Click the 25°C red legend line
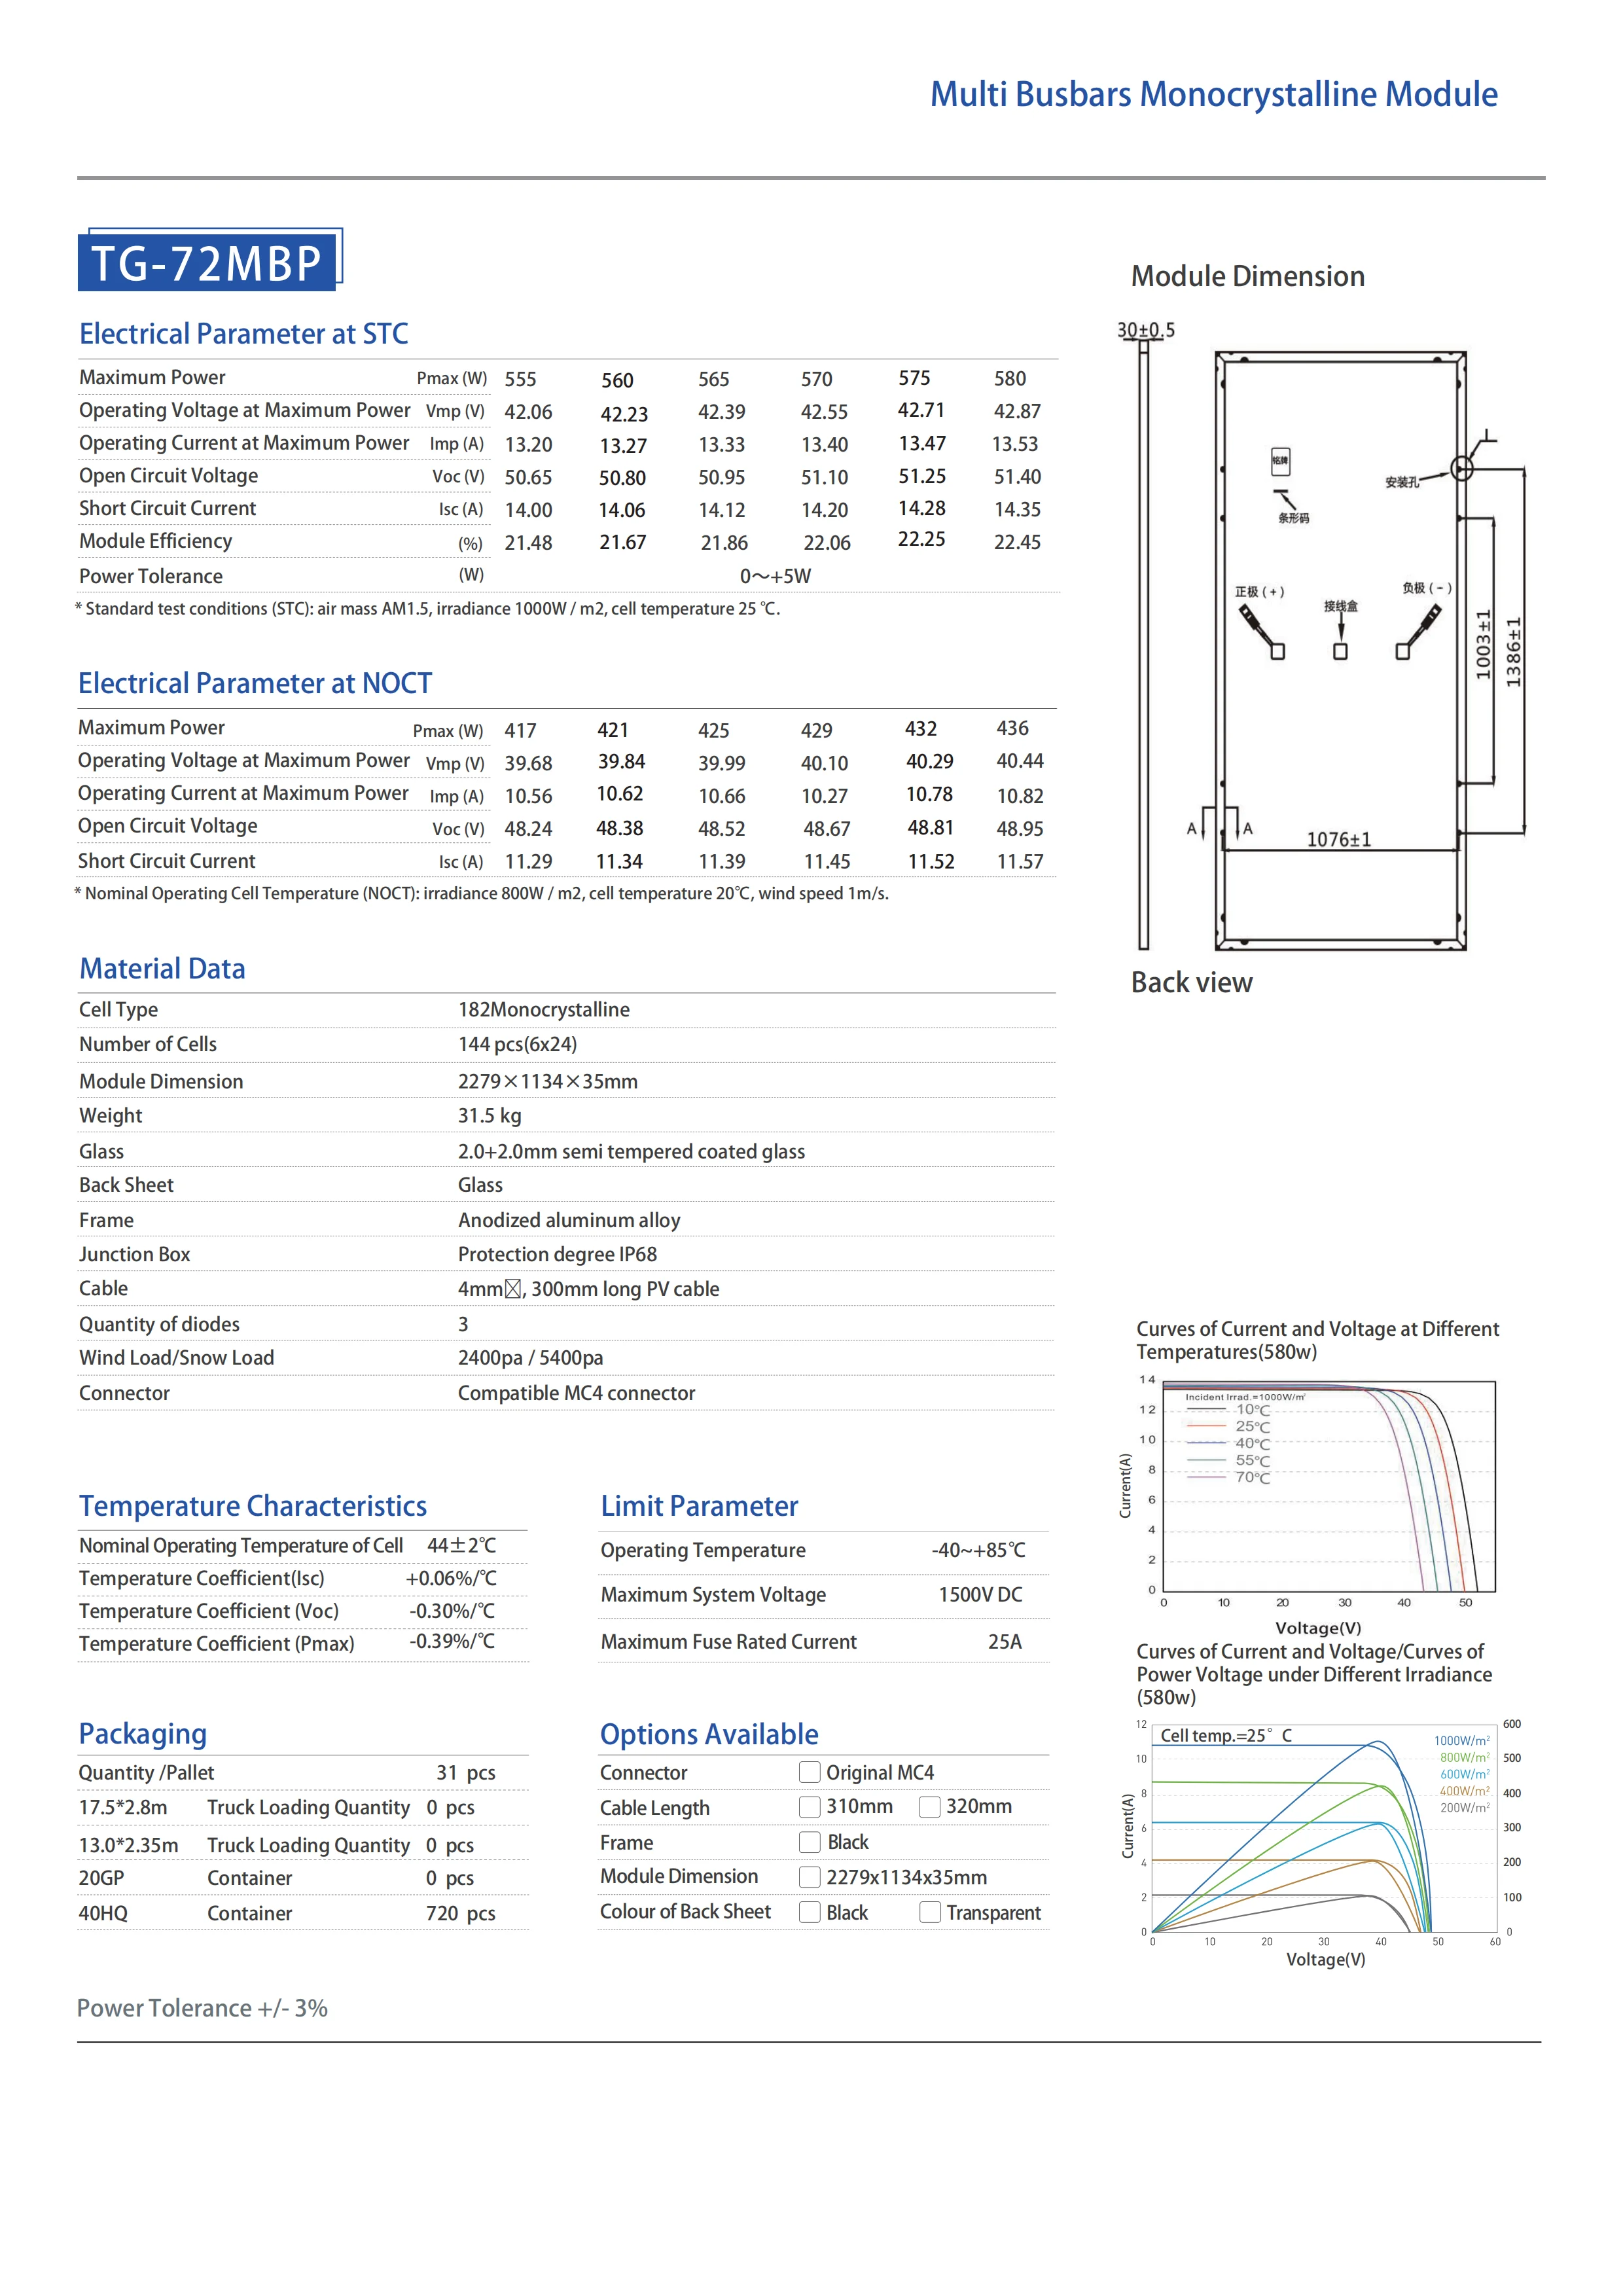1623x2296 pixels. click(1206, 1426)
